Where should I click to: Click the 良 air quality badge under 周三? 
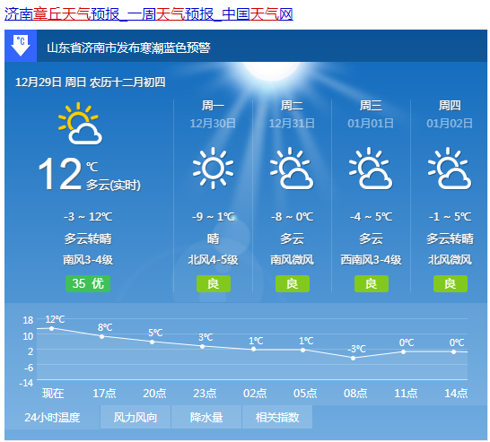pos(372,283)
